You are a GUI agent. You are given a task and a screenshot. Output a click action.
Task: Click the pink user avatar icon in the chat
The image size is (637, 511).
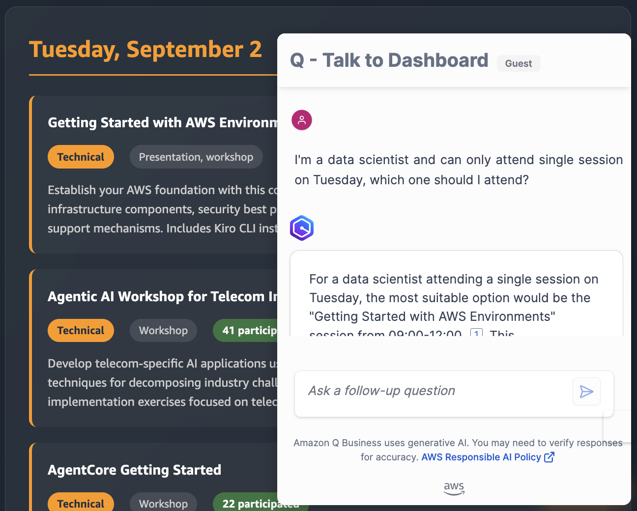point(301,120)
